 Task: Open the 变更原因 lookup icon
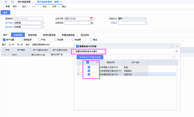(x=91, y=23)
